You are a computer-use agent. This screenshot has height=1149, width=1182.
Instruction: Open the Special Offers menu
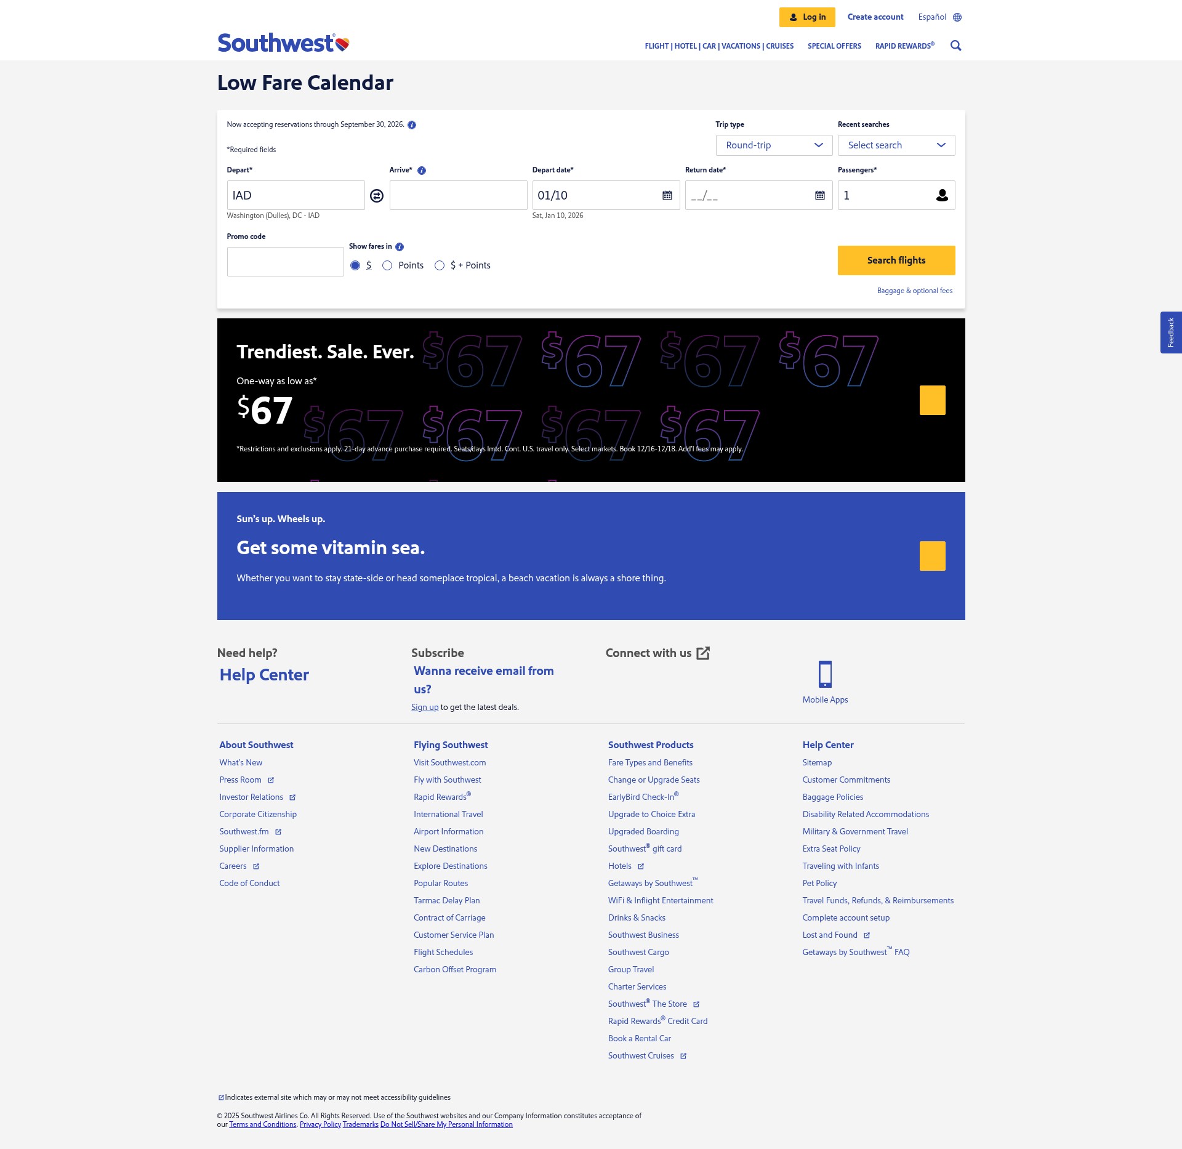tap(834, 46)
